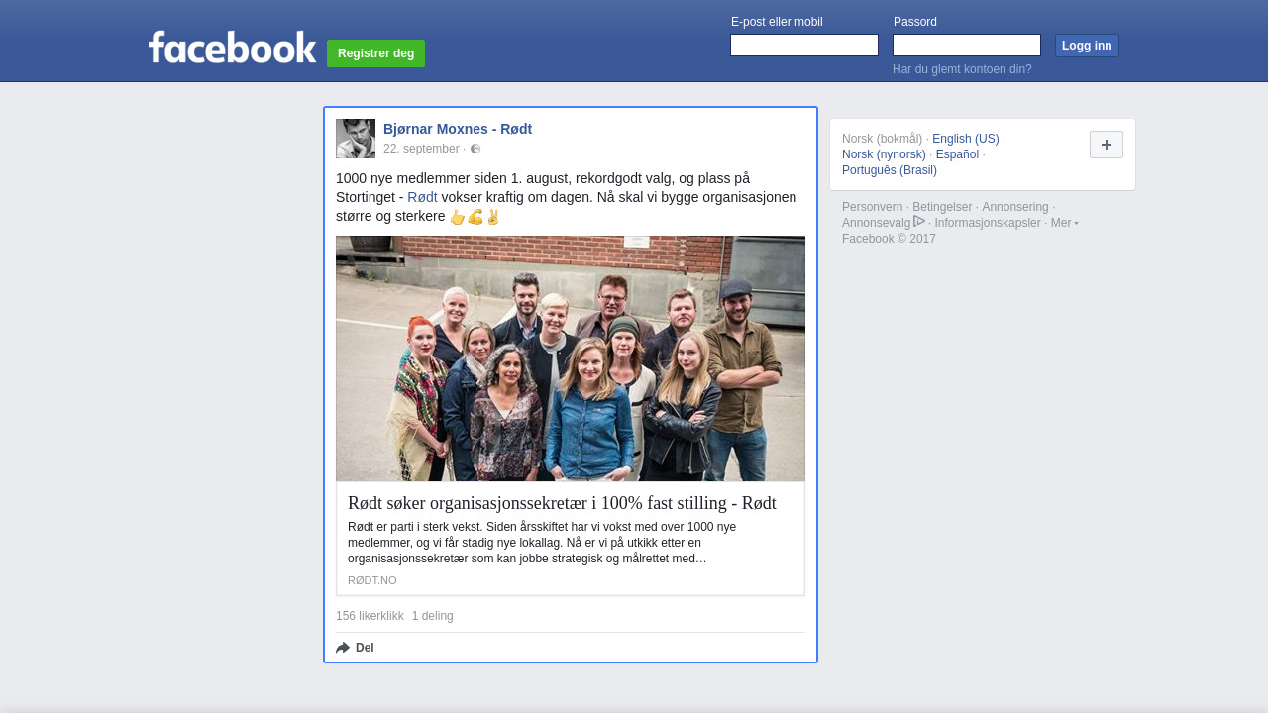Follow the Rødt link in post text

422,197
